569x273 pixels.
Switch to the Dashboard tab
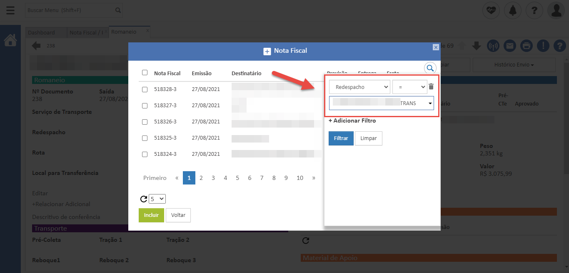coord(42,32)
